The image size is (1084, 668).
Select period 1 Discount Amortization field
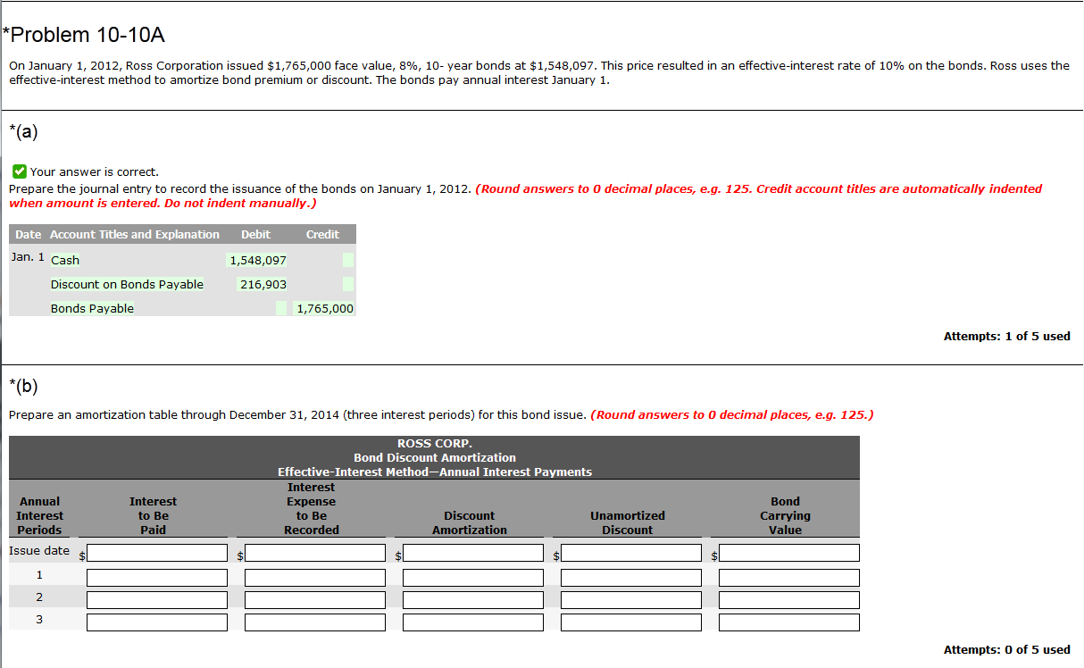(x=473, y=578)
